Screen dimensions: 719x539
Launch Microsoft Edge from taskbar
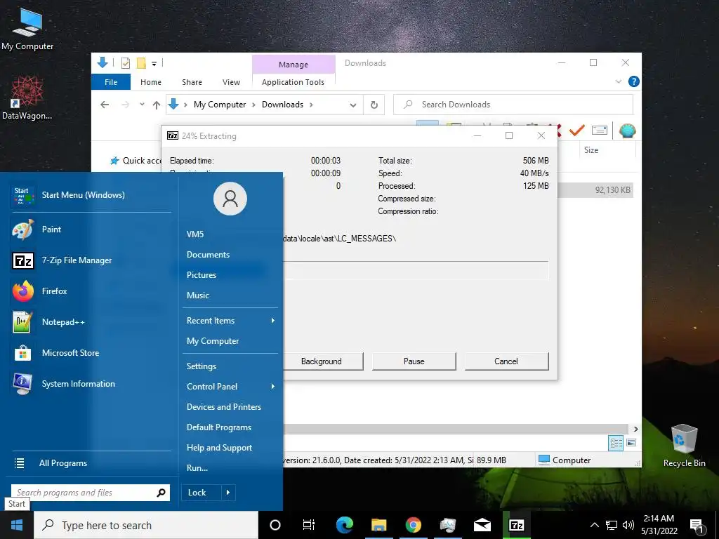click(x=345, y=525)
